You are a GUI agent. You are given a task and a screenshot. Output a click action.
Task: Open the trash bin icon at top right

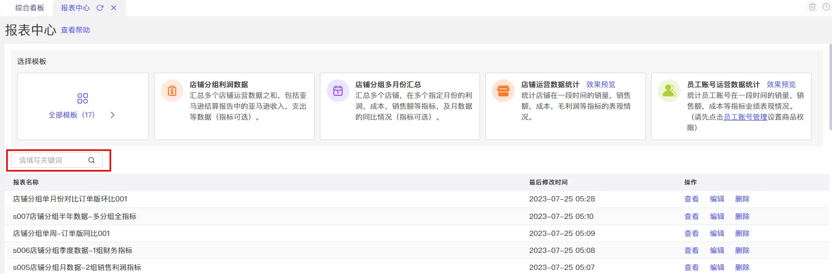click(x=812, y=7)
